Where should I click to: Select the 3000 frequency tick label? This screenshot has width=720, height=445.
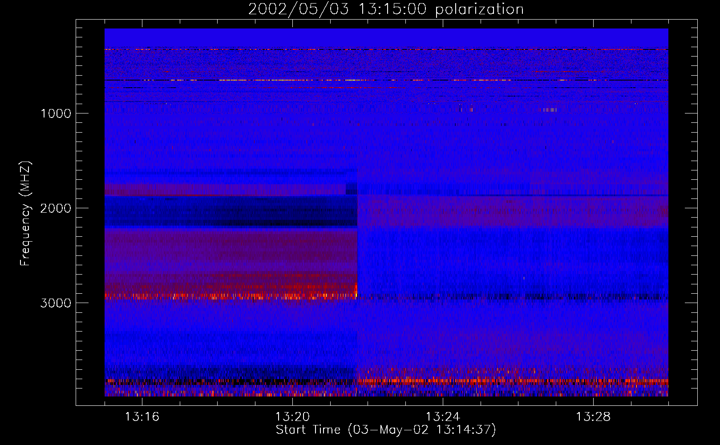point(56,303)
